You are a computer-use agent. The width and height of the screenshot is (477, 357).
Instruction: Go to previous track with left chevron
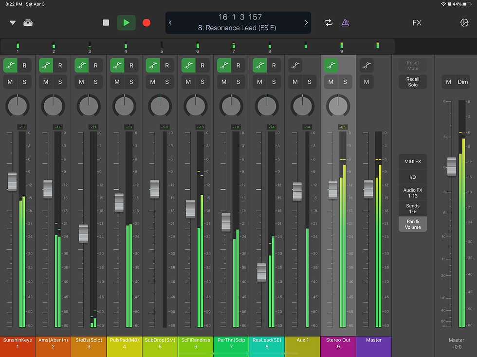(170, 23)
